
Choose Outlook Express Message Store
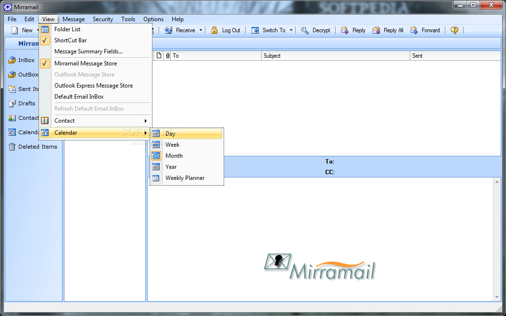[x=94, y=86]
